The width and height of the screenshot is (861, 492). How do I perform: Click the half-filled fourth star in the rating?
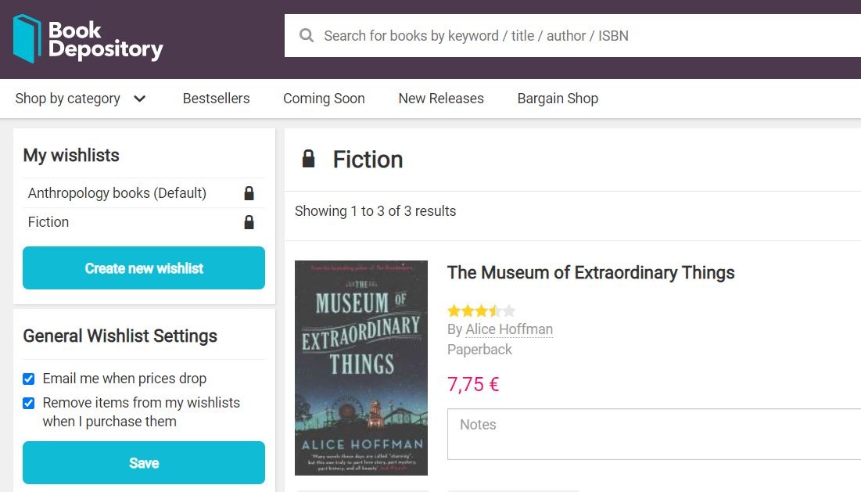[x=495, y=311]
